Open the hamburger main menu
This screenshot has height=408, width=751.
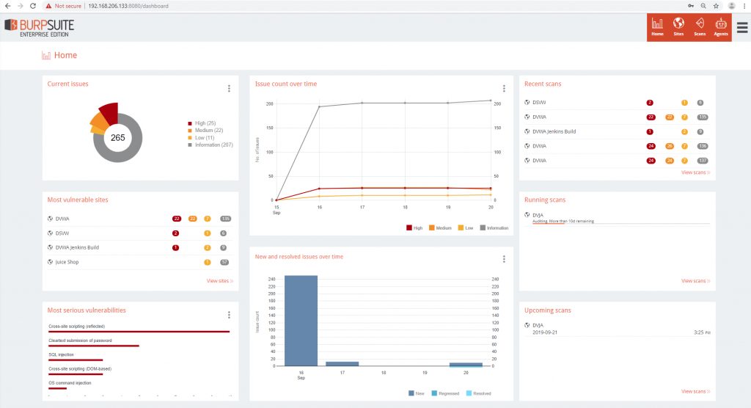(742, 27)
